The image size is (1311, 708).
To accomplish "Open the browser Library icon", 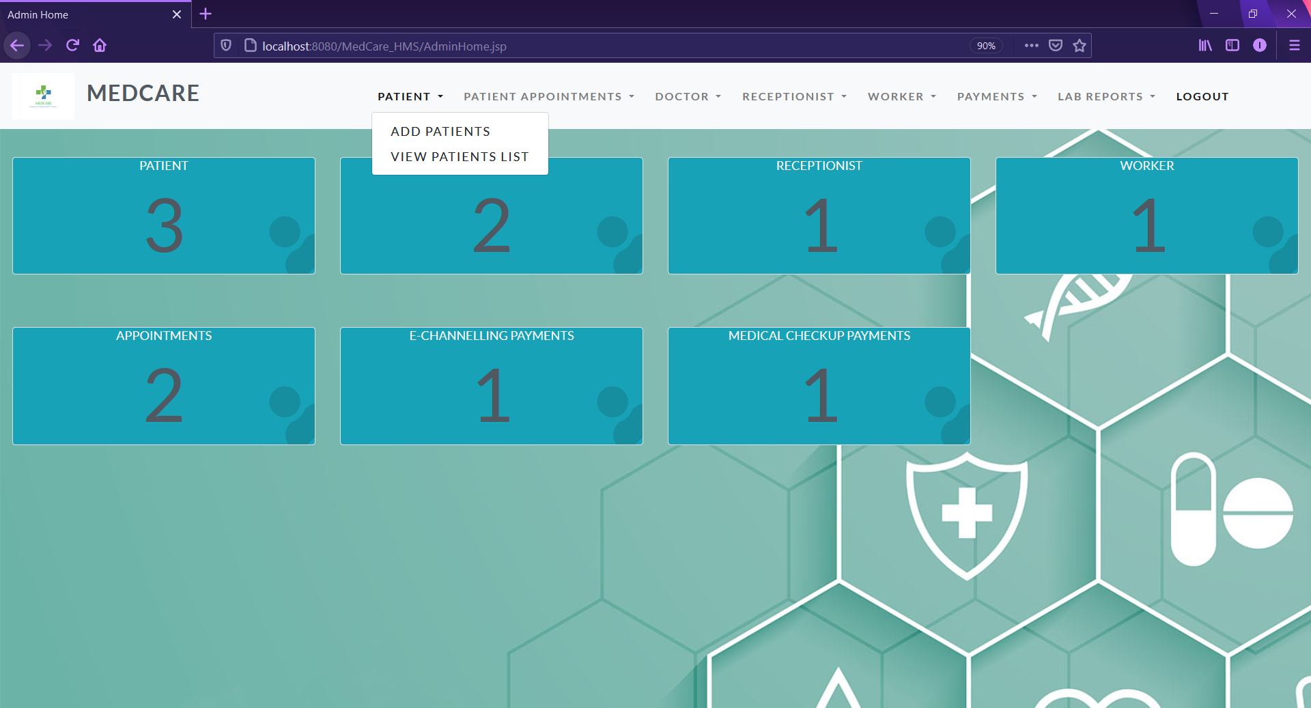I will (x=1205, y=45).
